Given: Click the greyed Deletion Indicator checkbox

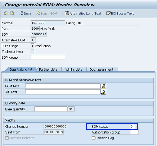Looking at the screenshot, I should point(7,138).
